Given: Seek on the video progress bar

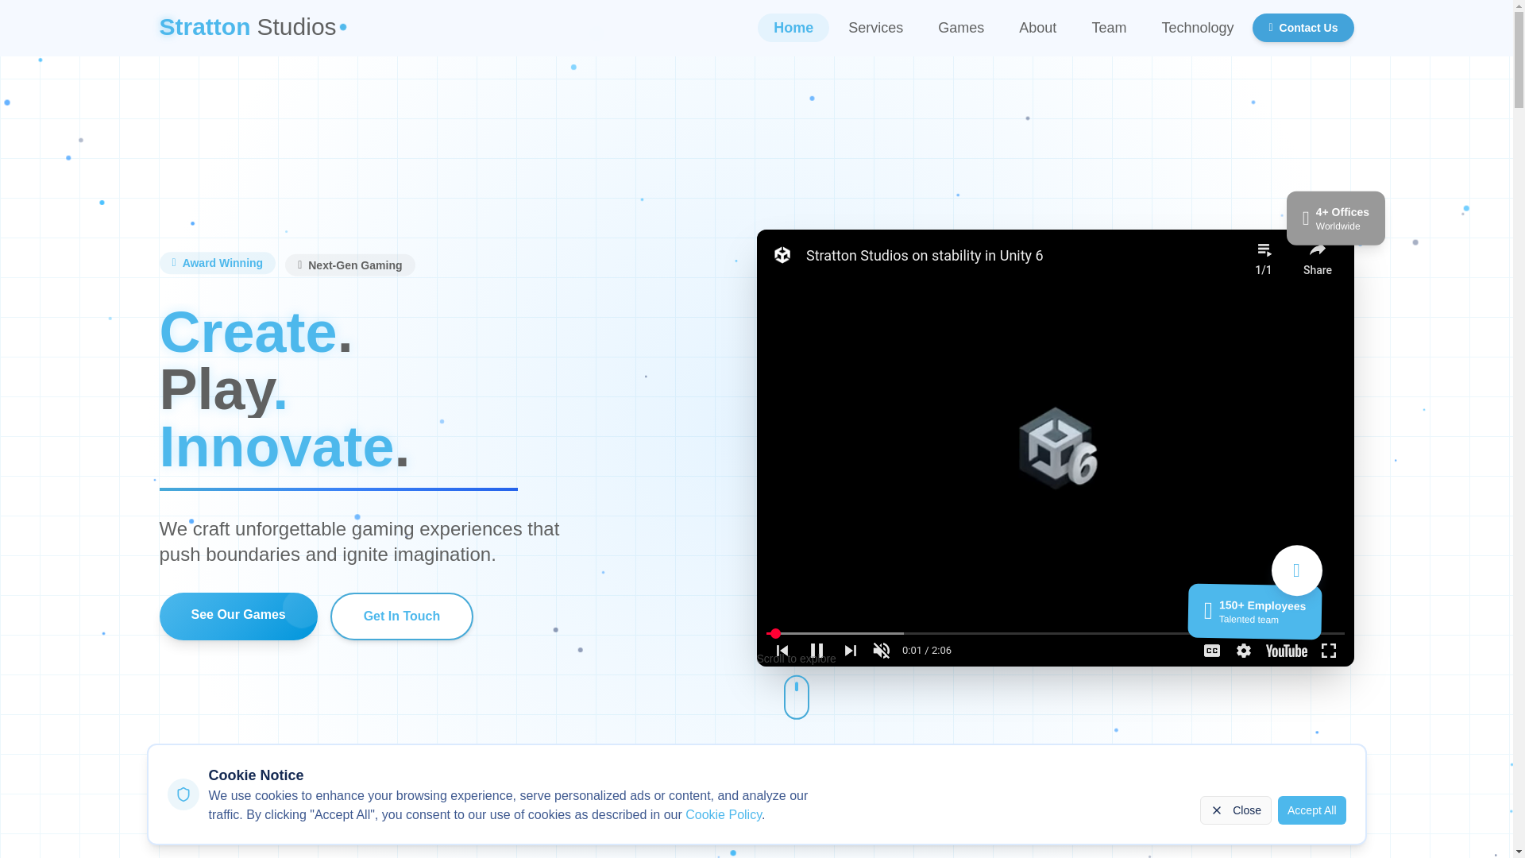Looking at the screenshot, I should [1055, 633].
